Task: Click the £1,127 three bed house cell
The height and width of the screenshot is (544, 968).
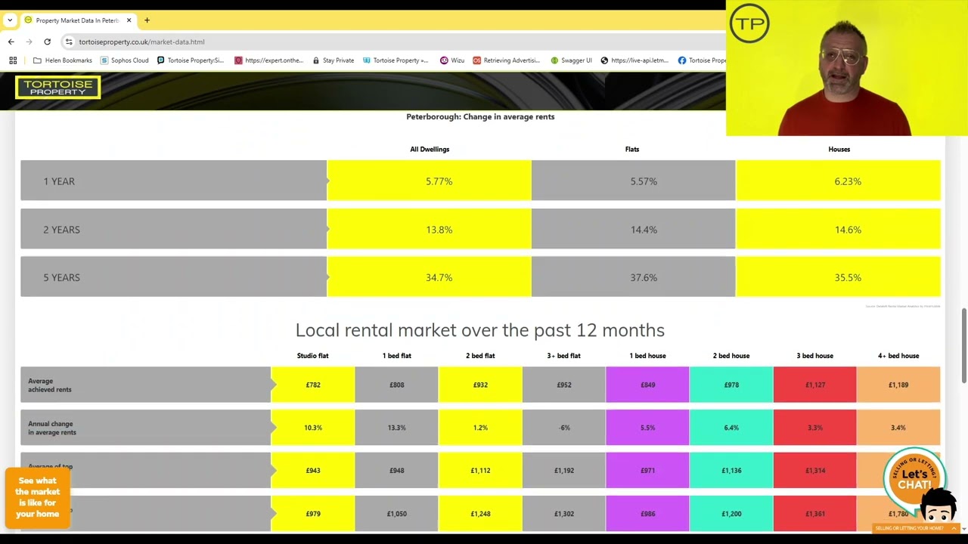Action: pyautogui.click(x=814, y=385)
